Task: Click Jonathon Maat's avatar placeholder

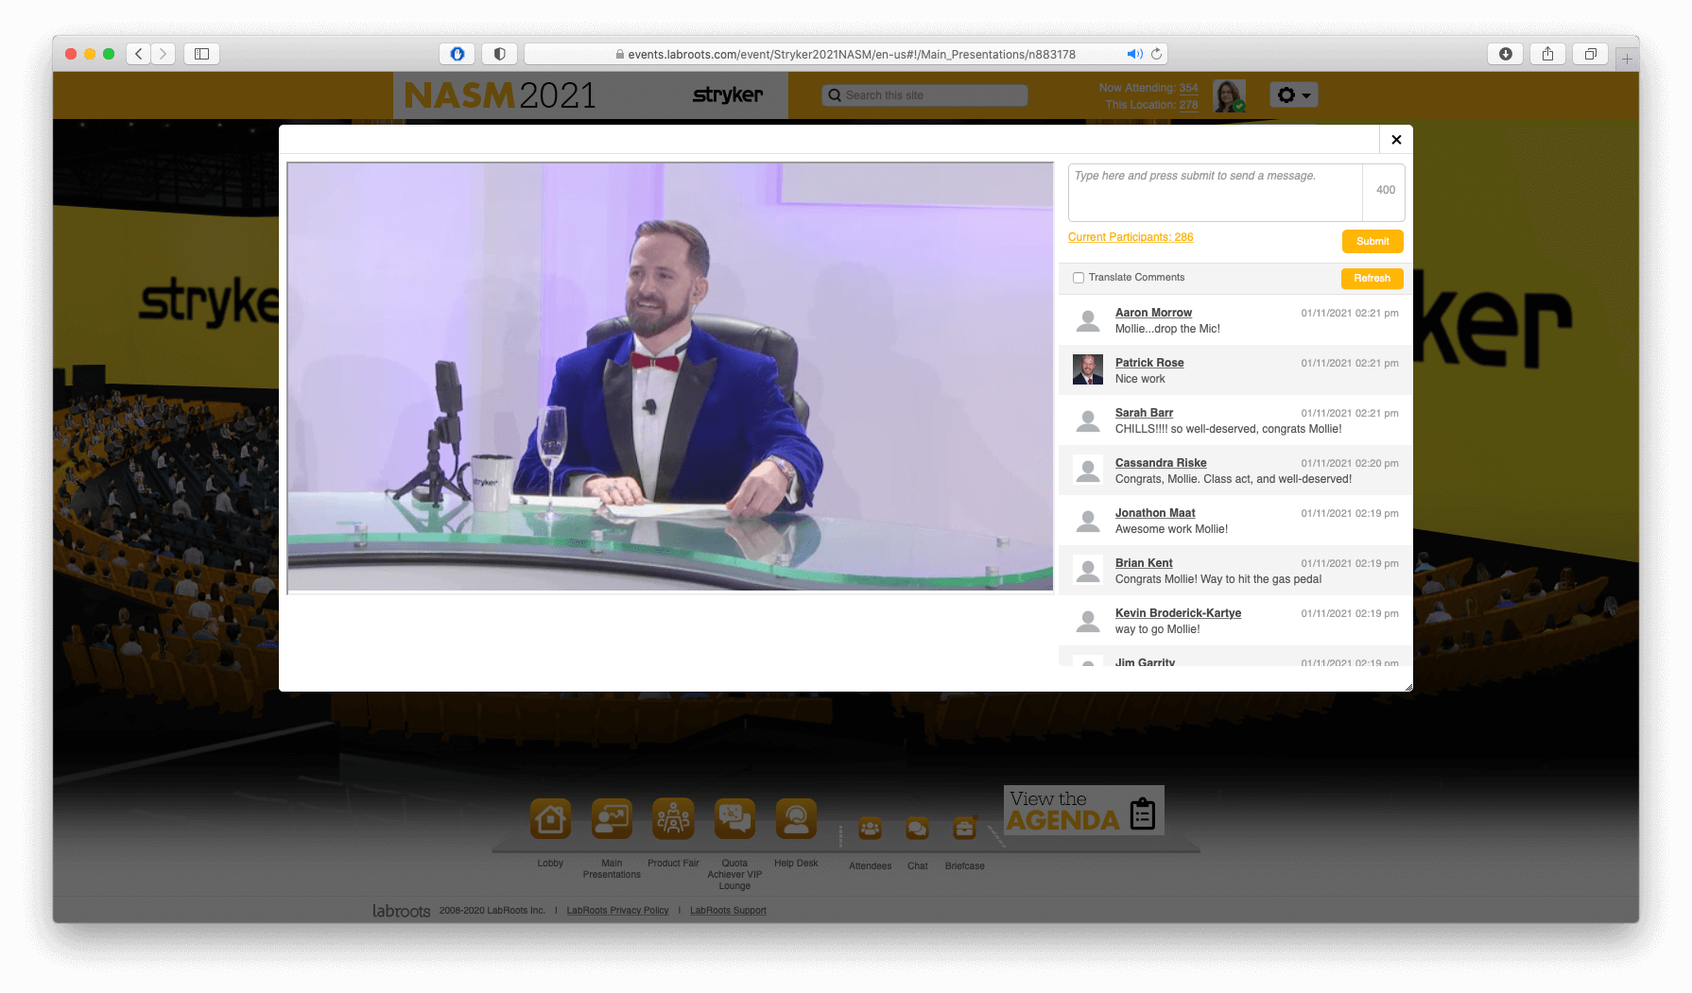Action: 1088,521
